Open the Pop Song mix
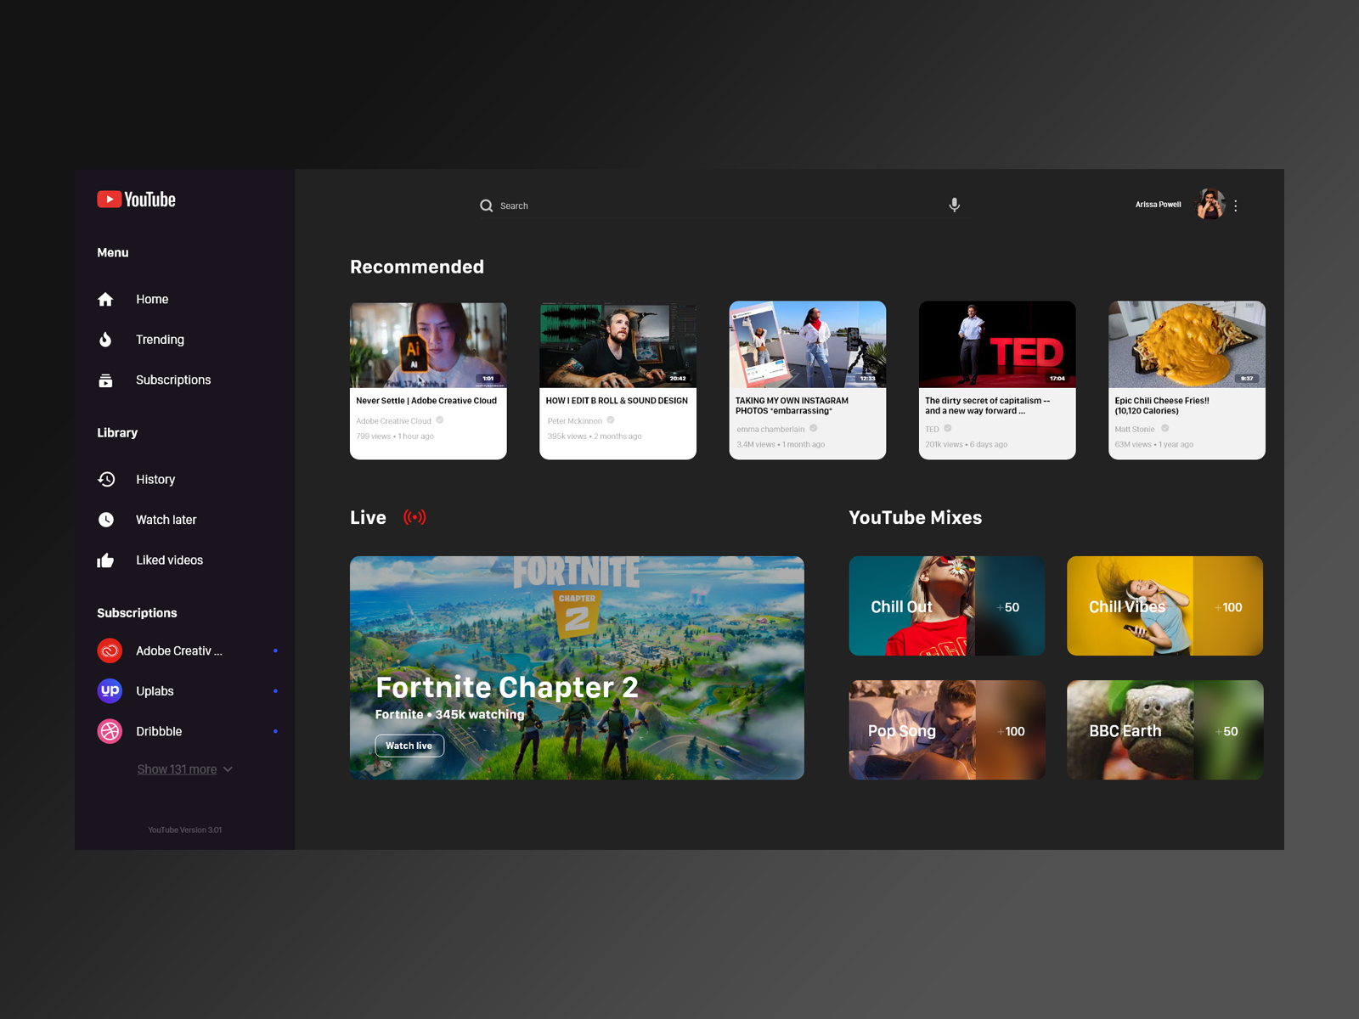This screenshot has width=1359, height=1019. [947, 730]
